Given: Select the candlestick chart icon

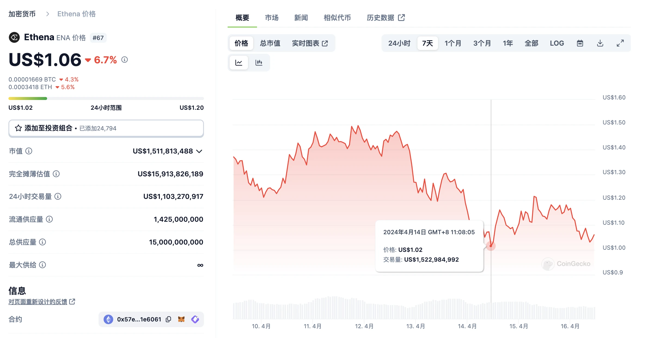Looking at the screenshot, I should point(259,62).
